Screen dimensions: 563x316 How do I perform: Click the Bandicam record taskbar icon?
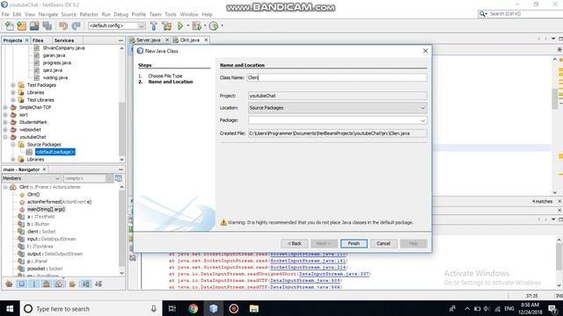pos(234,308)
